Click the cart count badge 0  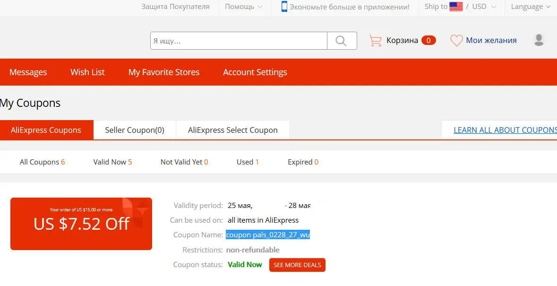tap(428, 41)
